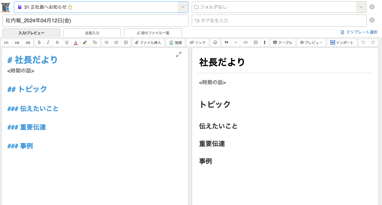
Task: Click '<時期の話>' line in editor
Action: click(21, 71)
